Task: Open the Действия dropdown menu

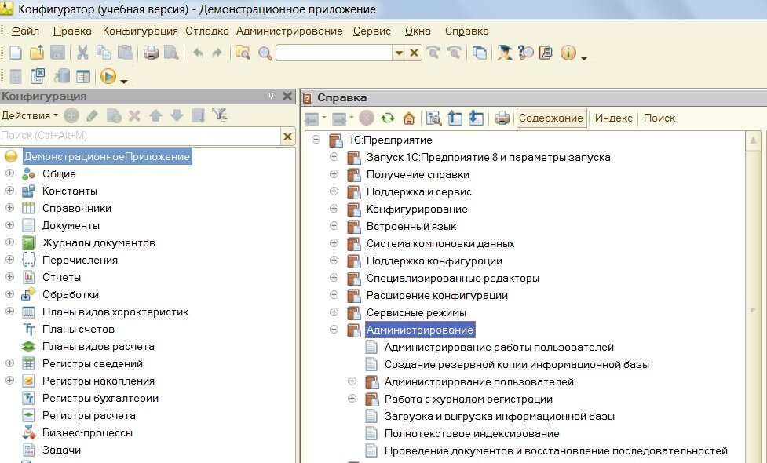Action: [x=29, y=116]
